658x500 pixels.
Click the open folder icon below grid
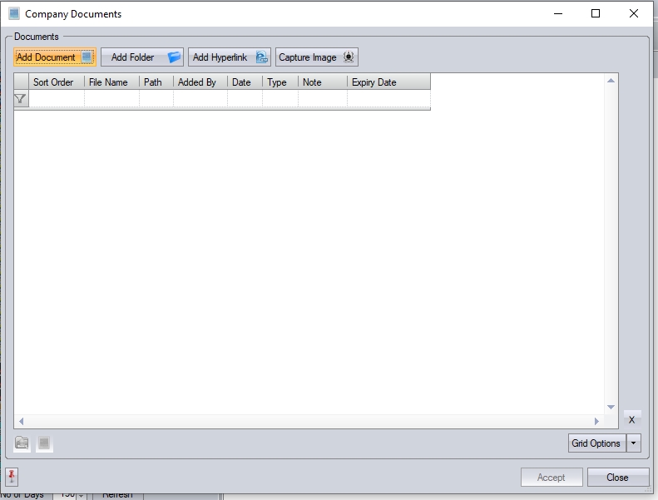click(x=22, y=443)
